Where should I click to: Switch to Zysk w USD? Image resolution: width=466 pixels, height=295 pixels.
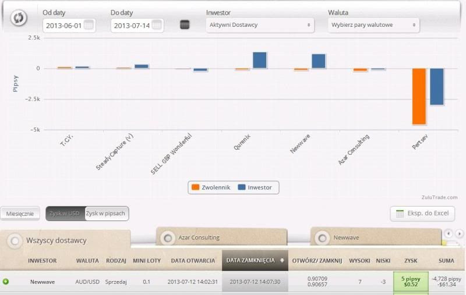[x=65, y=214]
